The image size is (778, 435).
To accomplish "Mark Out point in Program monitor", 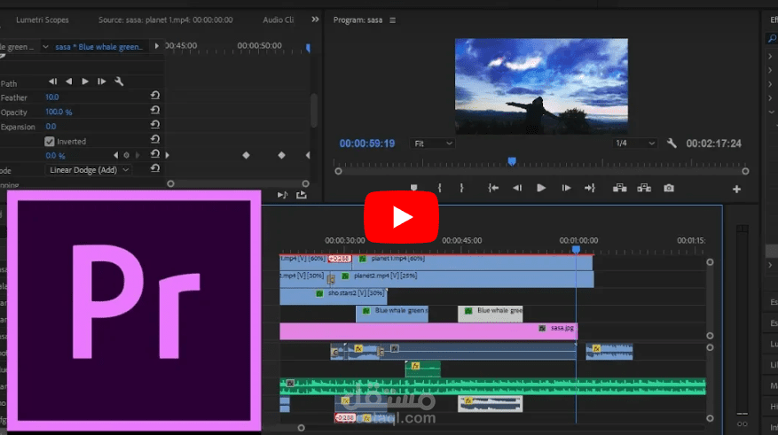I will point(461,188).
